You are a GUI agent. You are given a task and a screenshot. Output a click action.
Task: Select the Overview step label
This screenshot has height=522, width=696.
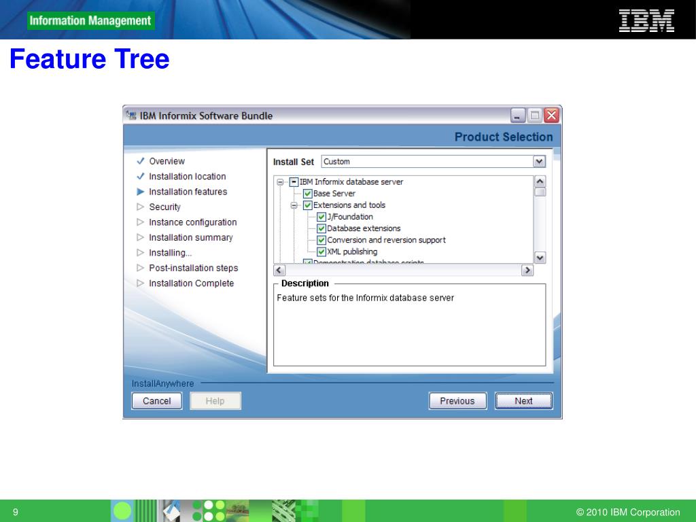[167, 161]
